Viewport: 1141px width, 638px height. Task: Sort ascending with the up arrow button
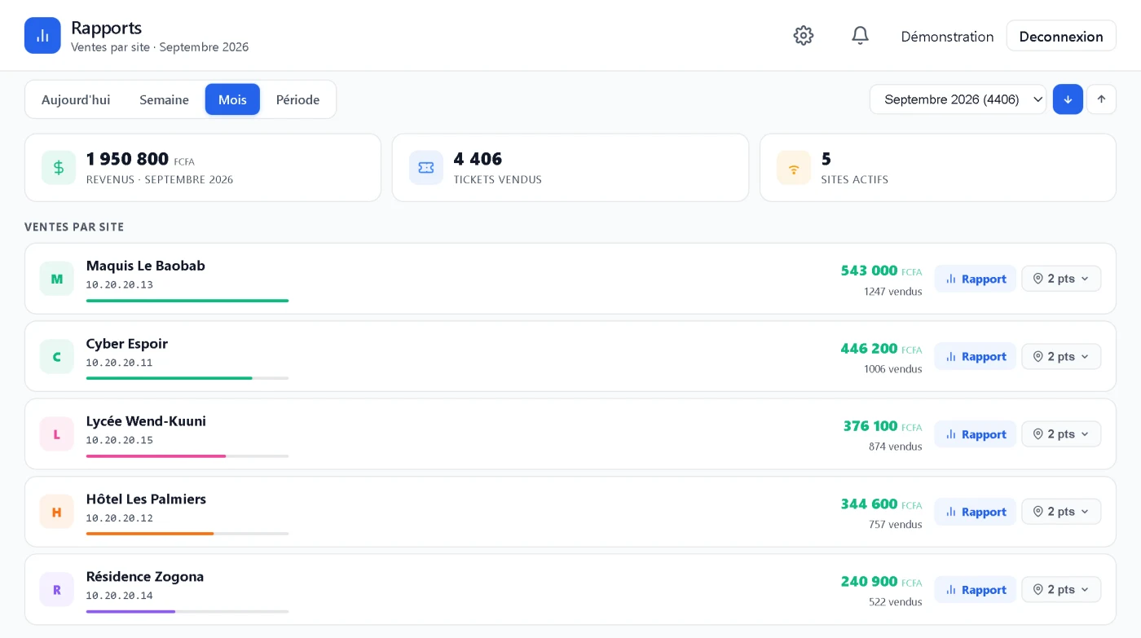click(1101, 99)
